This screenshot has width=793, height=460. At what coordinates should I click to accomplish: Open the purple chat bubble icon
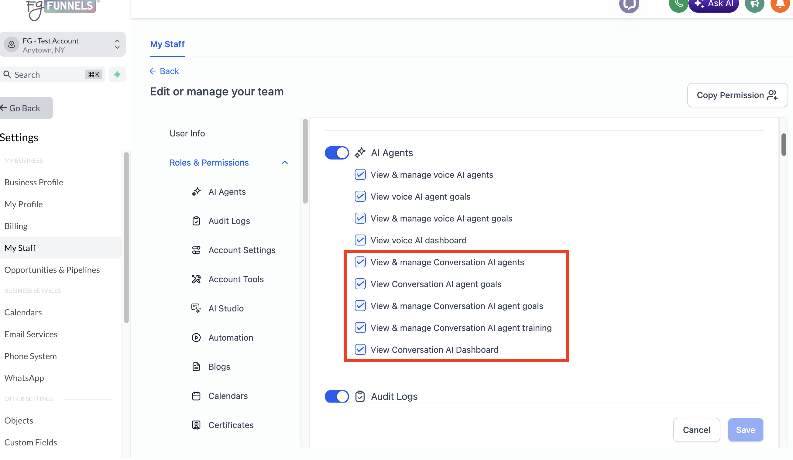click(629, 4)
